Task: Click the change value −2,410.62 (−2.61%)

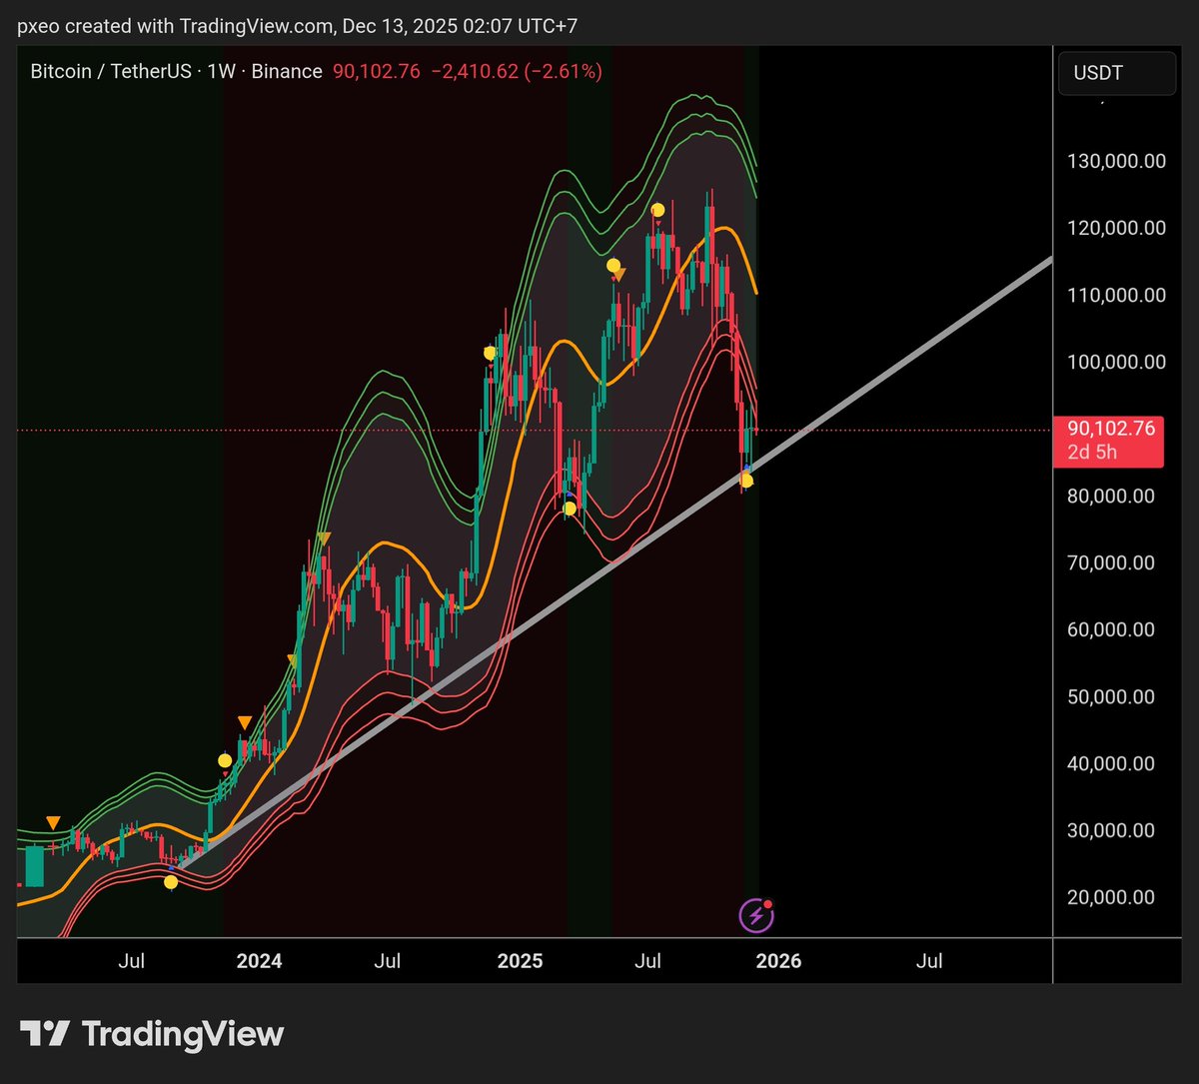Action: coord(518,72)
